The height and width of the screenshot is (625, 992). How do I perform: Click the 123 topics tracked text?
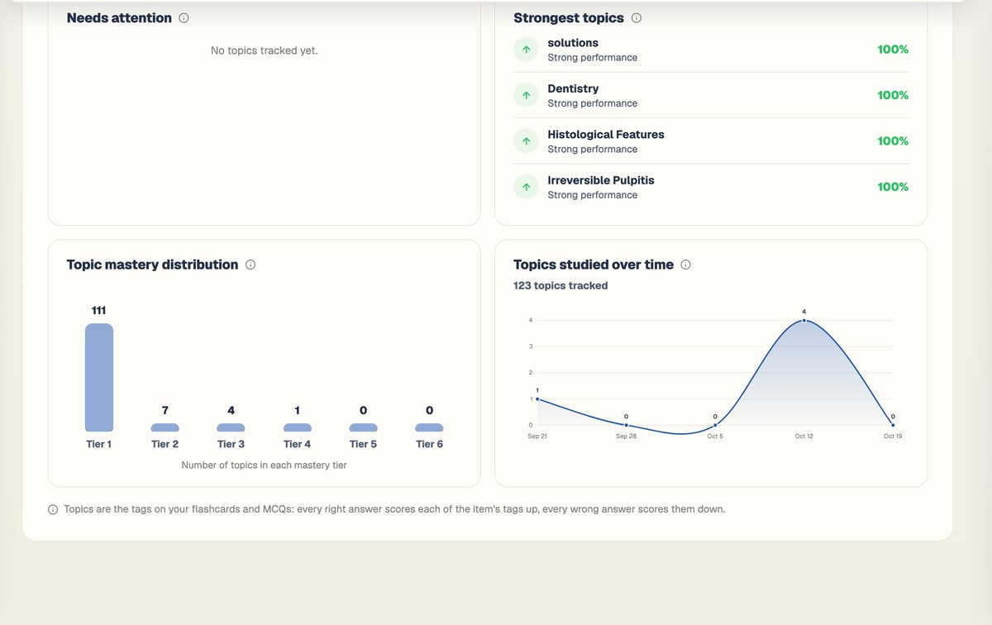tap(560, 285)
